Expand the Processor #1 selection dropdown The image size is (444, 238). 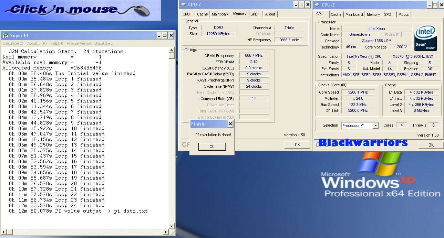tap(375, 126)
